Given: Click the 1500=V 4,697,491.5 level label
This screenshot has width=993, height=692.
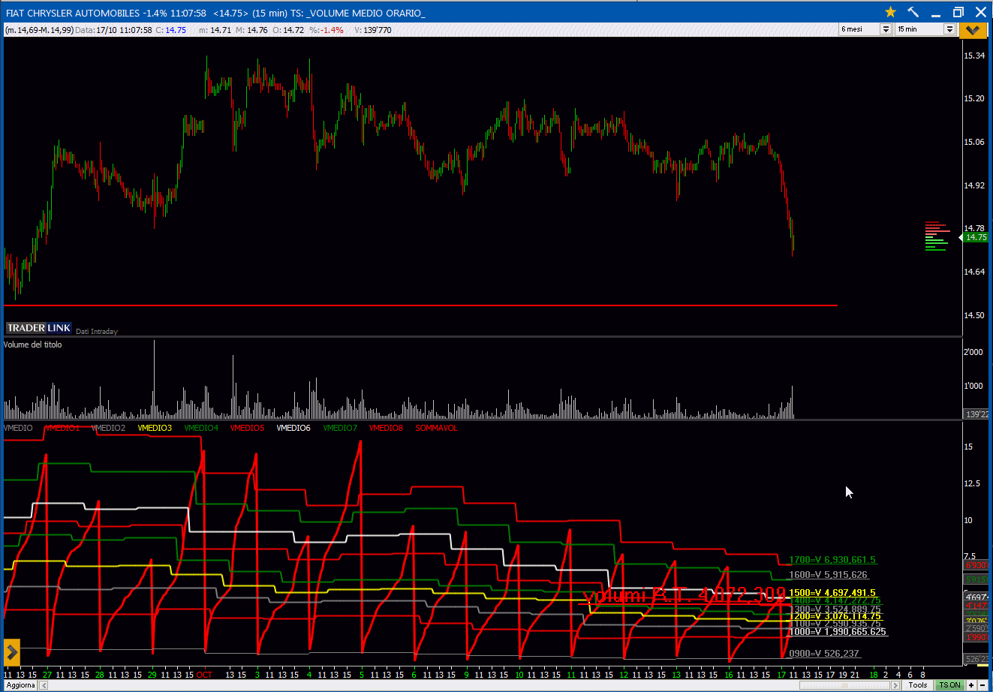Looking at the screenshot, I should click(x=832, y=593).
